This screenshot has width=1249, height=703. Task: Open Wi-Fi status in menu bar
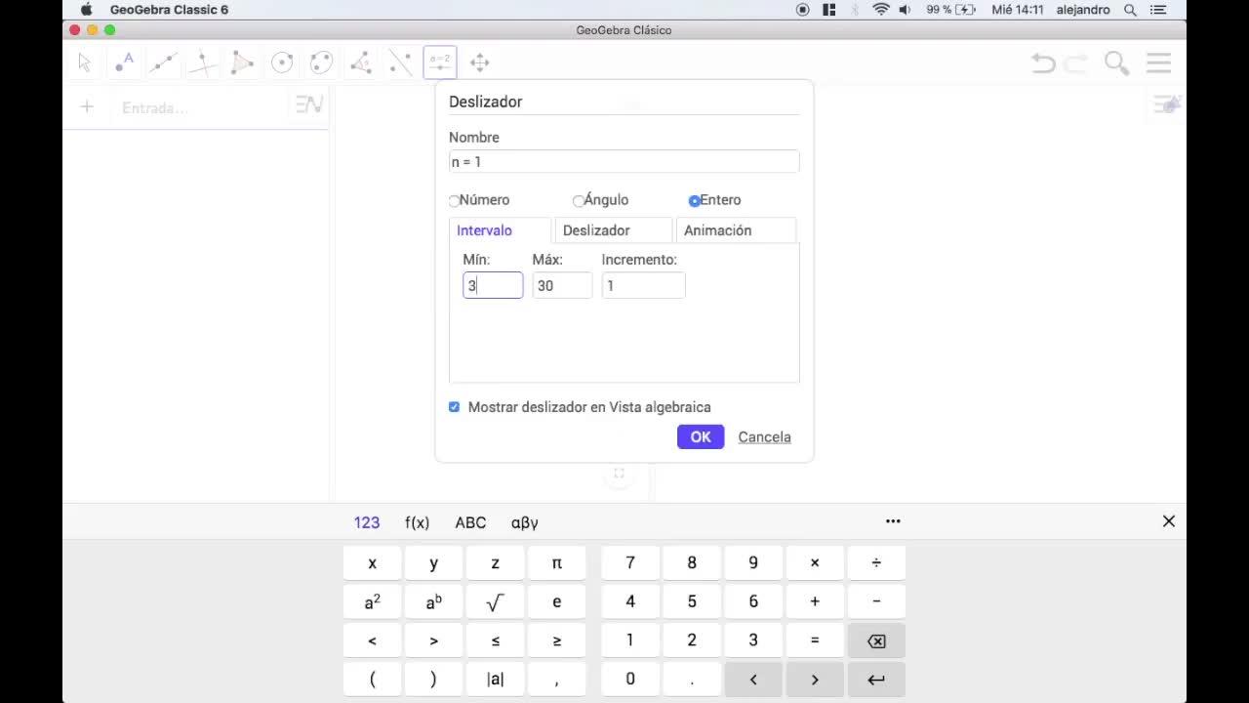pos(881,10)
